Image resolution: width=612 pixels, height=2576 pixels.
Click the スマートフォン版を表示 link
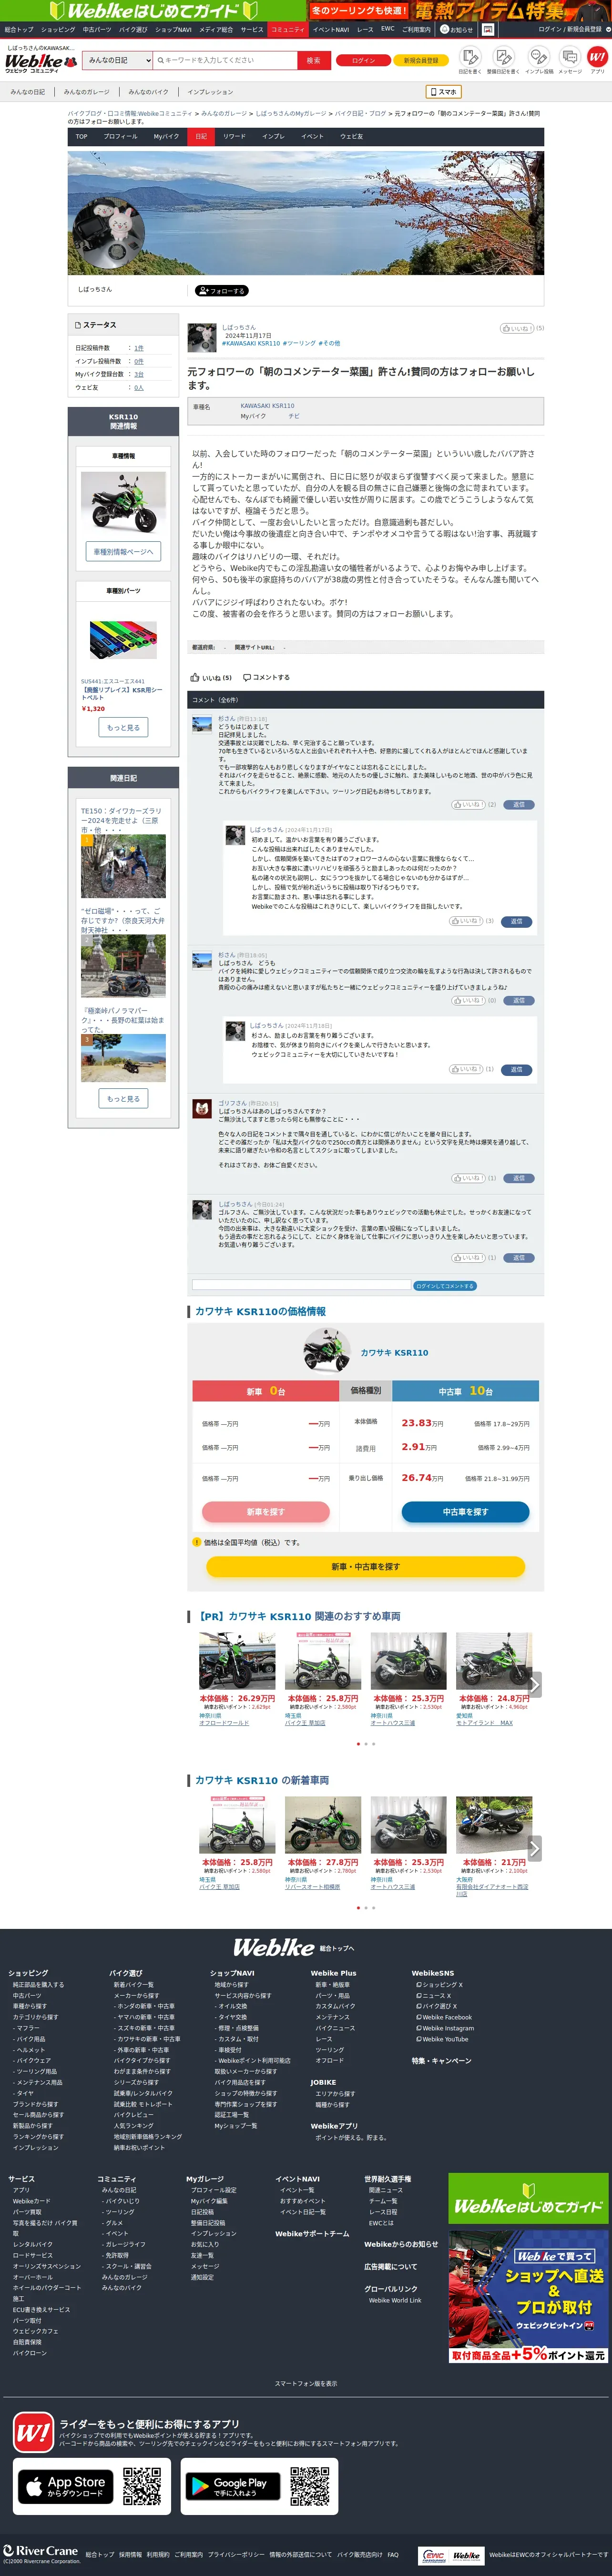pyautogui.click(x=306, y=2383)
